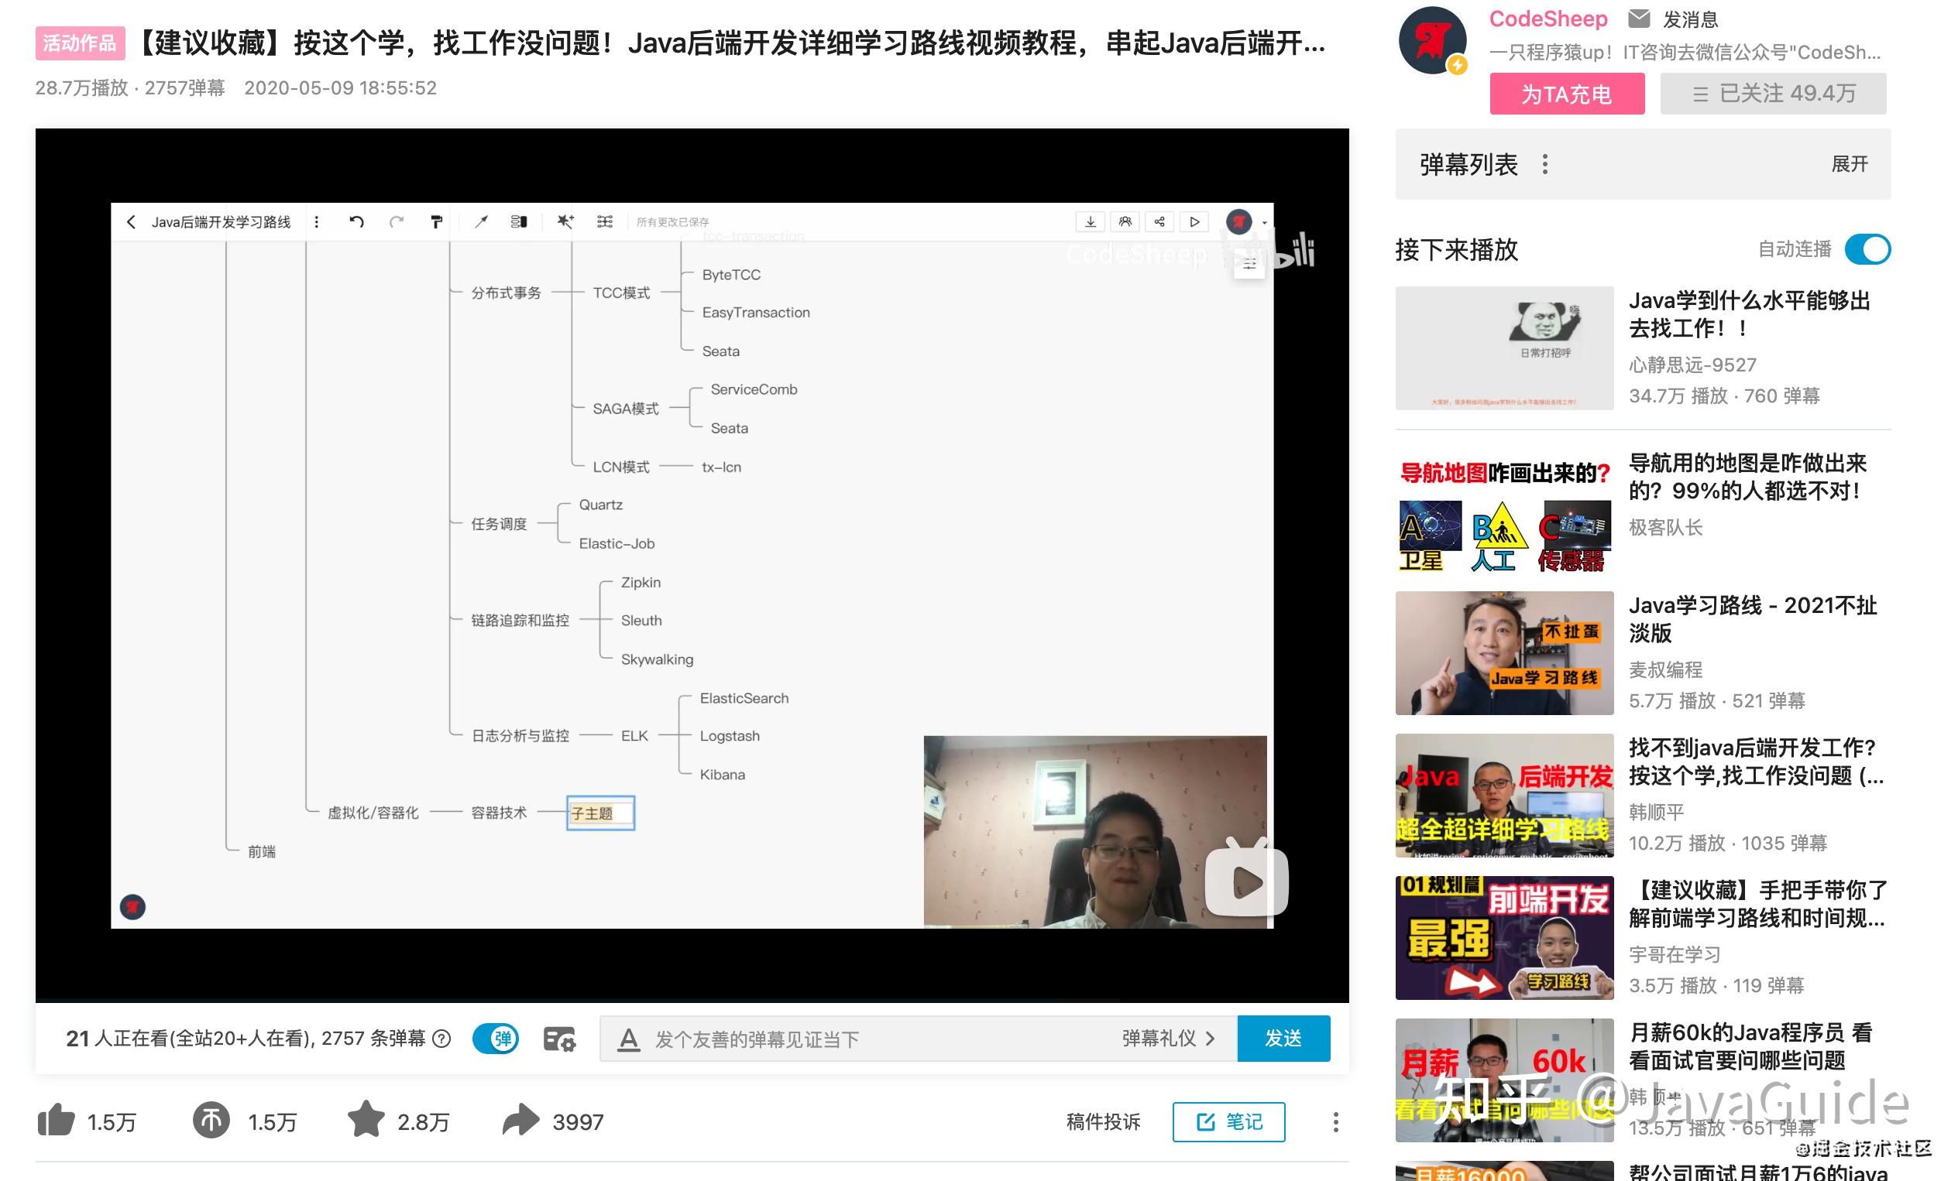Click the charge for uploader button
The height and width of the screenshot is (1181, 1958).
pyautogui.click(x=1566, y=94)
